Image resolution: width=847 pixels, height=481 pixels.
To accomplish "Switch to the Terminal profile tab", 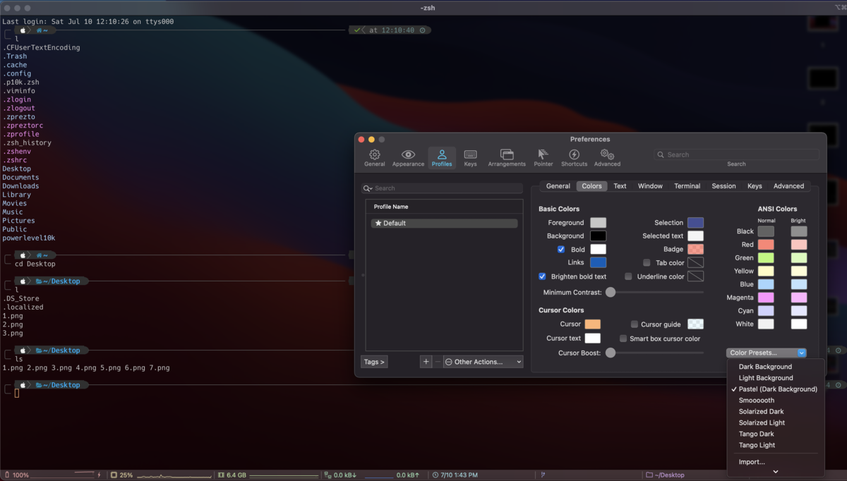I will pos(687,186).
